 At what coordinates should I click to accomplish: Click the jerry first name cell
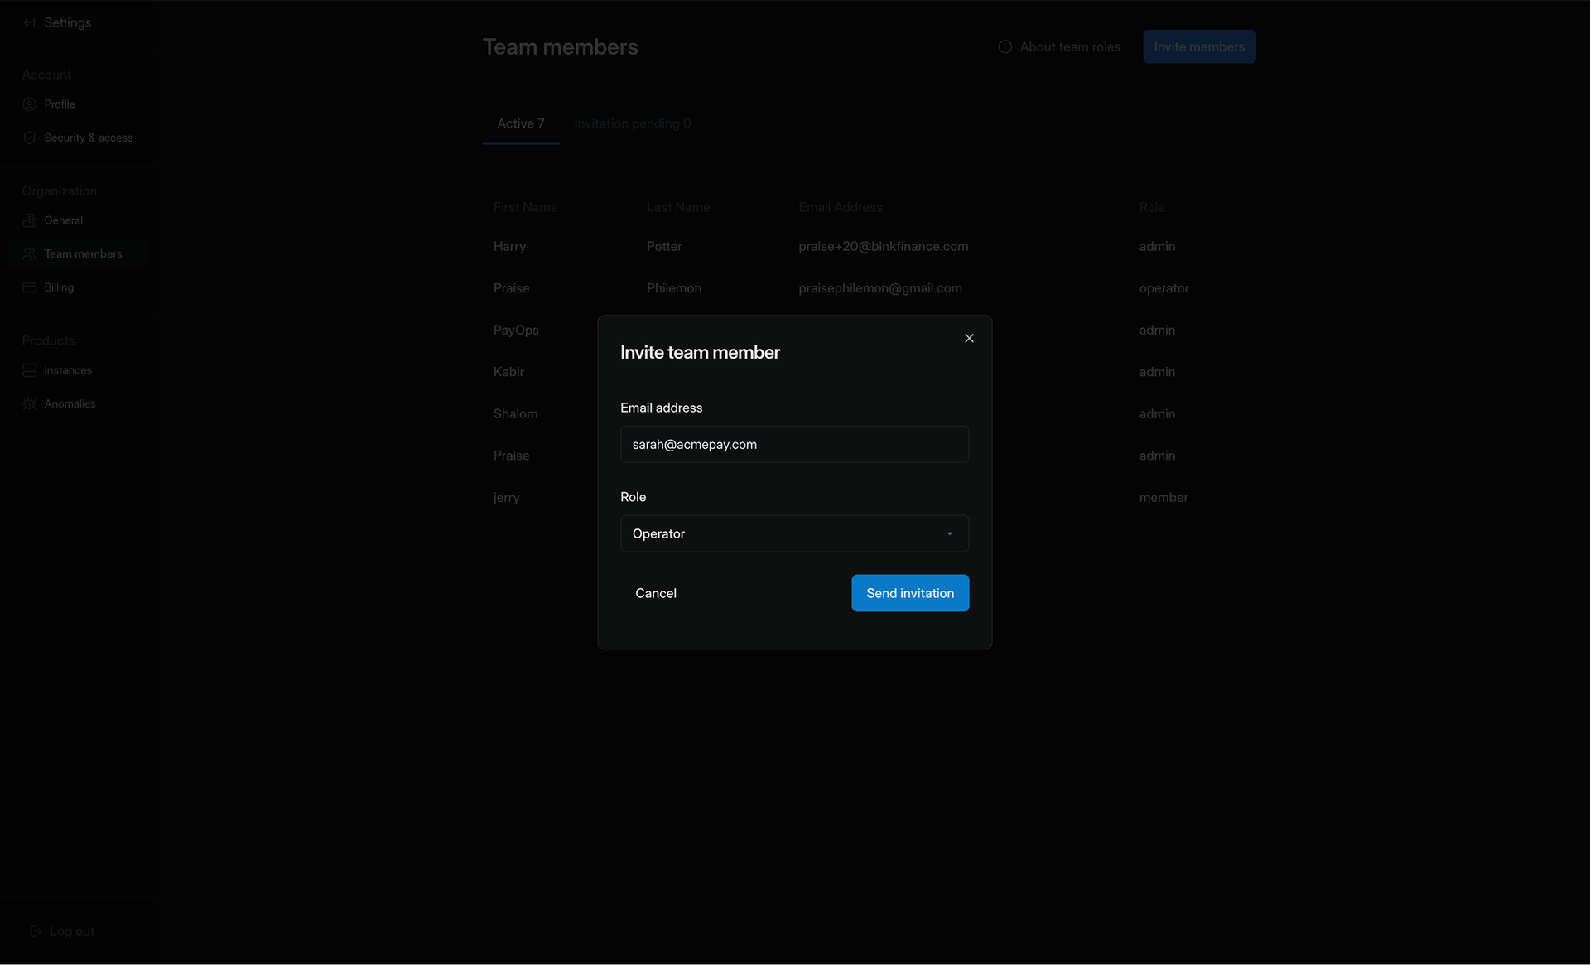tap(507, 497)
